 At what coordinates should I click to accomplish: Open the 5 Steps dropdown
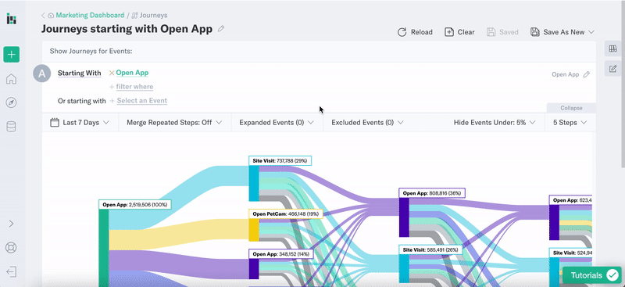(570, 123)
